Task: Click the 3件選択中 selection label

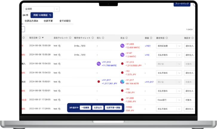Action: [74, 107]
